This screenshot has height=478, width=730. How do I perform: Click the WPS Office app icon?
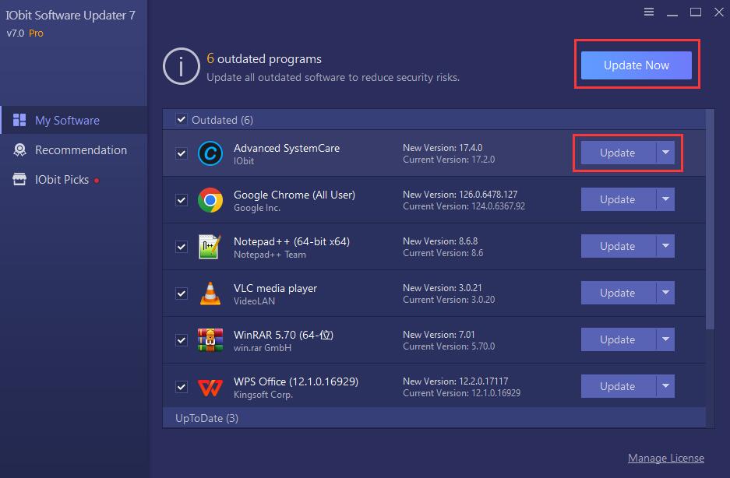(210, 387)
